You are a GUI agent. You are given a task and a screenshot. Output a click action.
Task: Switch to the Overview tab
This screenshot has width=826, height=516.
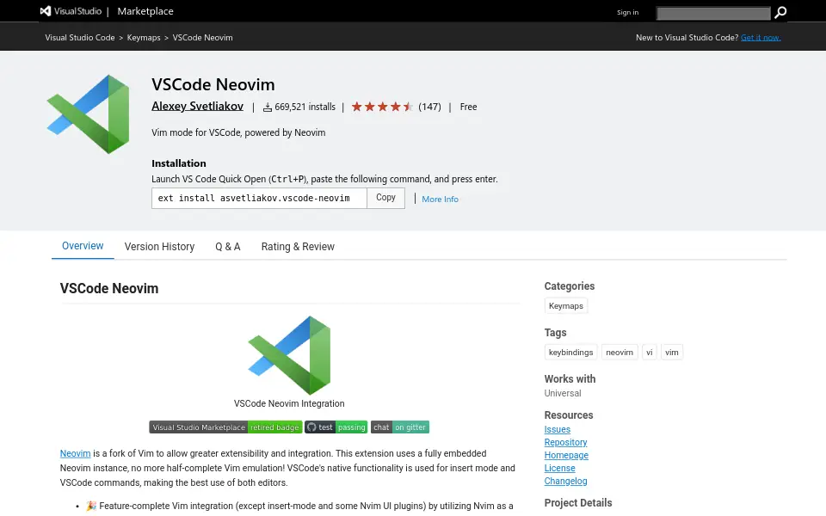83,246
